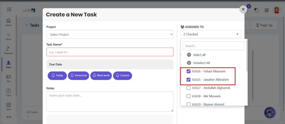Viewport: 285px width, 124px height.
Task: Open the apps grid menu icon
Action: [x=9, y=9]
